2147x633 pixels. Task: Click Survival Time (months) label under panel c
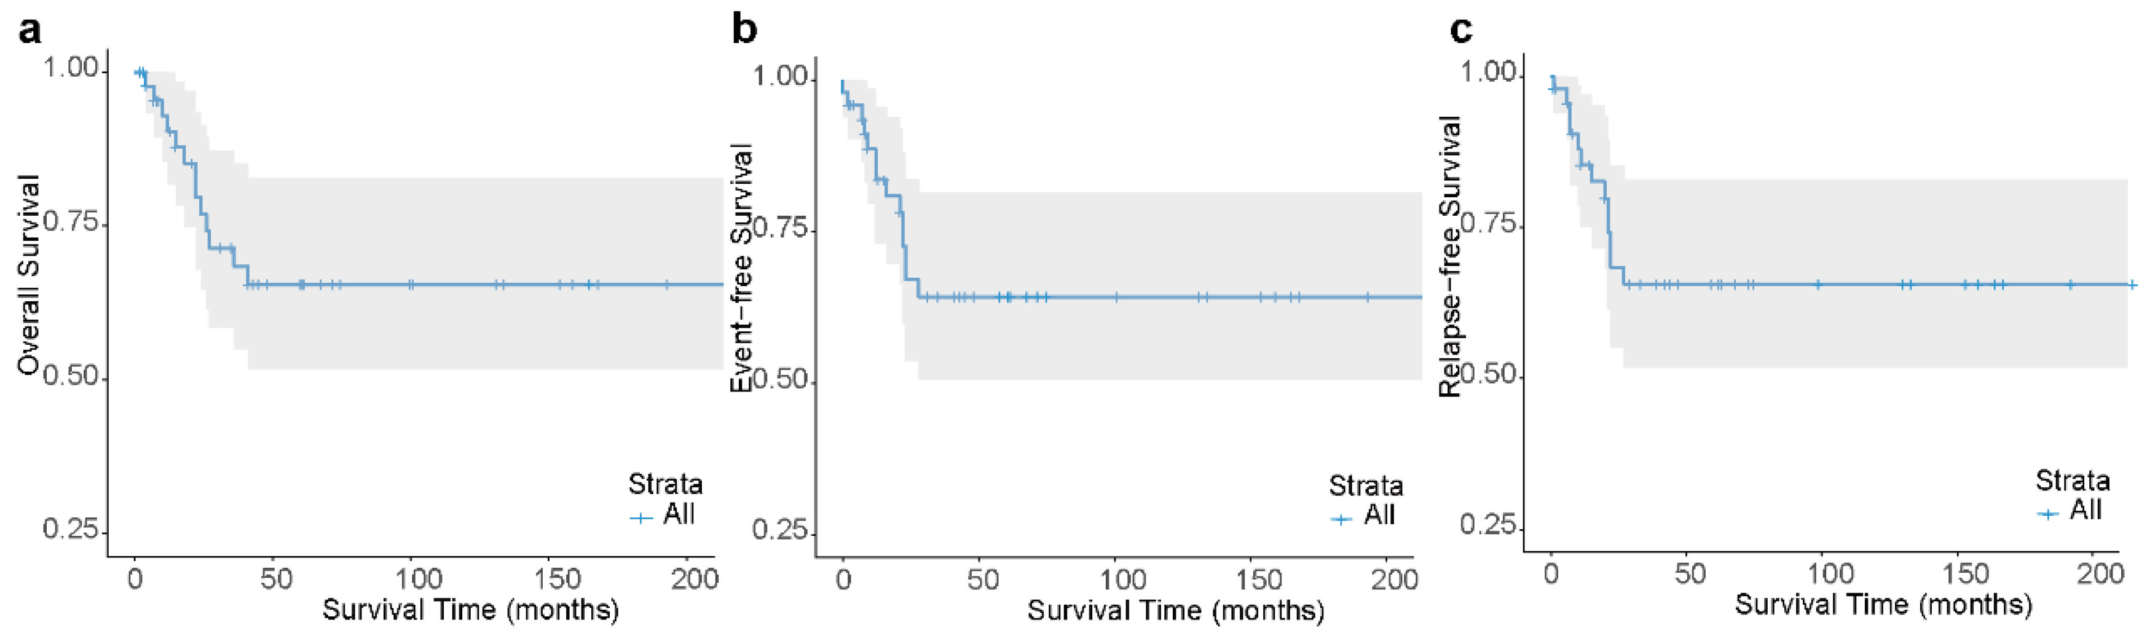coord(1883,605)
